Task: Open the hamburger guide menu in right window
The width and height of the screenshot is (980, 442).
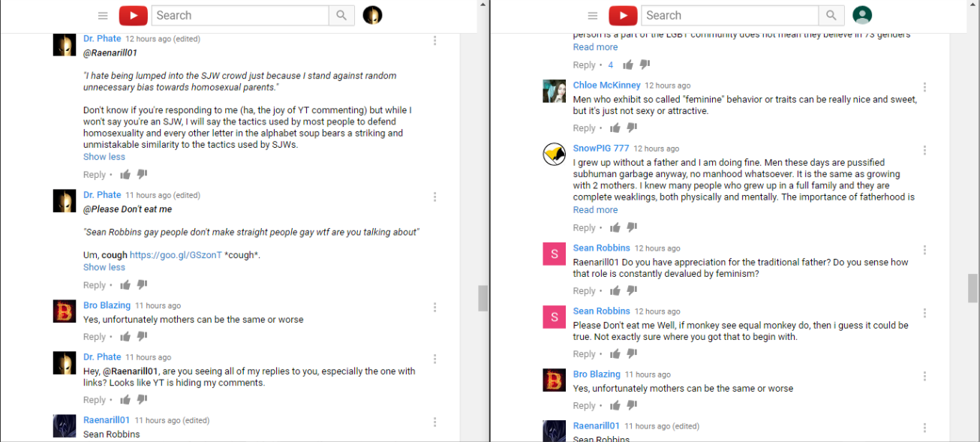Action: click(x=593, y=16)
